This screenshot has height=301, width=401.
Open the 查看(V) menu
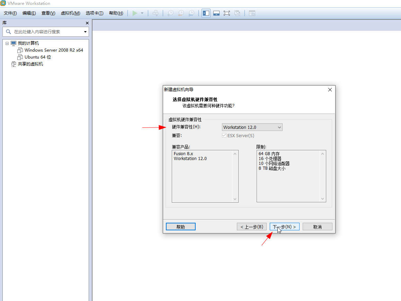point(48,13)
